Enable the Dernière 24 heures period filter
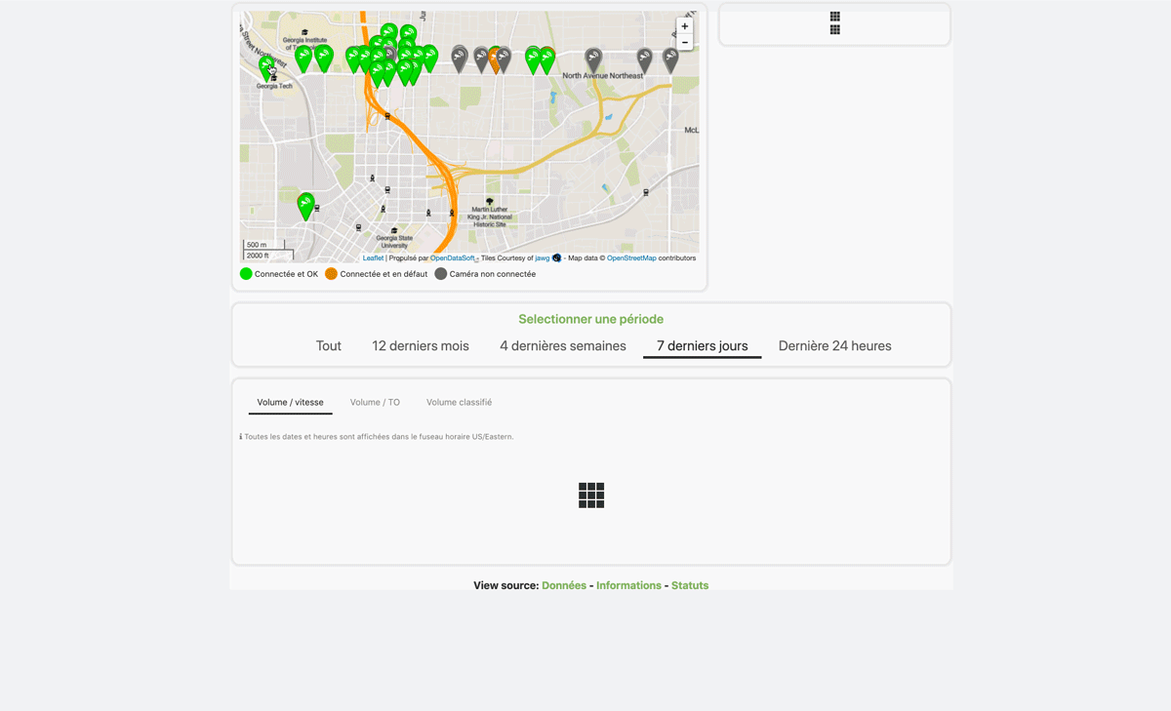This screenshot has height=711, width=1171. click(x=834, y=345)
